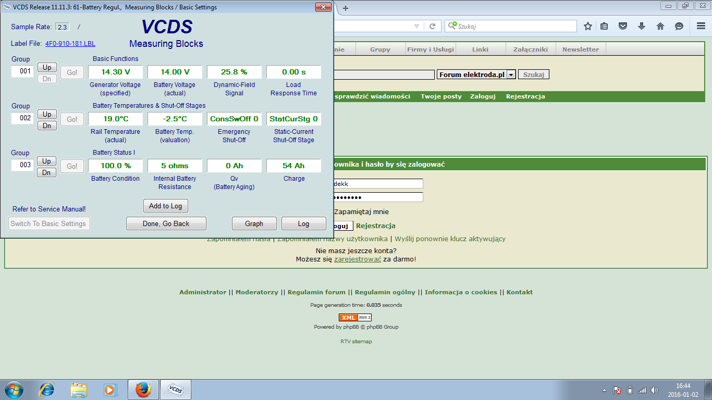Reload the page in Firefox
Screen dimensions: 712x400
[432, 26]
